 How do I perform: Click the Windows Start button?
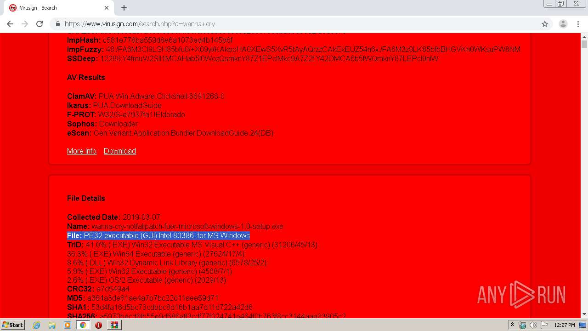[13, 325]
